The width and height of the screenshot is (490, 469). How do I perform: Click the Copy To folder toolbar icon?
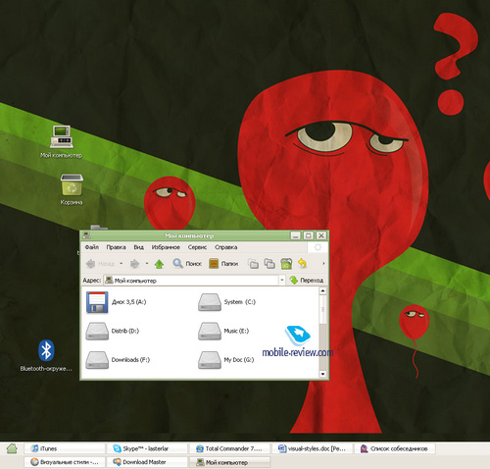pos(269,264)
